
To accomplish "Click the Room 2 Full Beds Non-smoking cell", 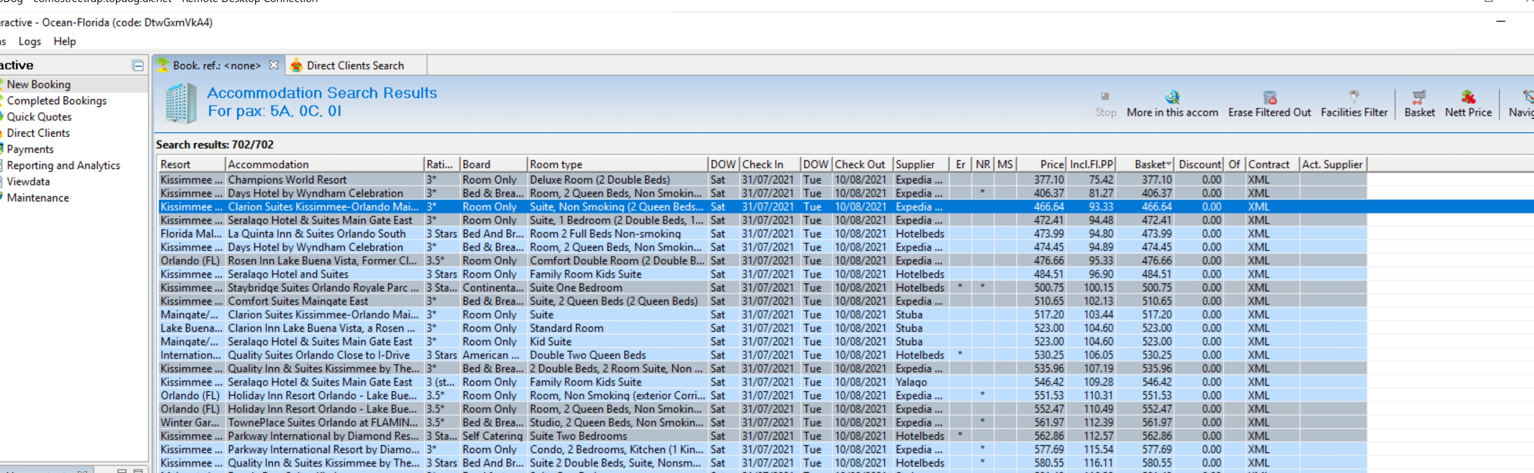I will pos(617,234).
